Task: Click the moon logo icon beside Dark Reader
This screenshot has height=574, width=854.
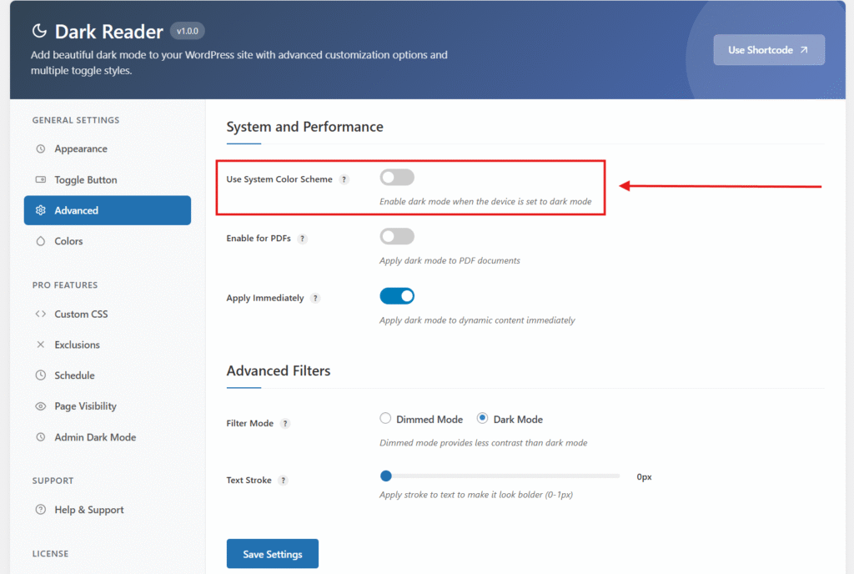Action: (39, 31)
